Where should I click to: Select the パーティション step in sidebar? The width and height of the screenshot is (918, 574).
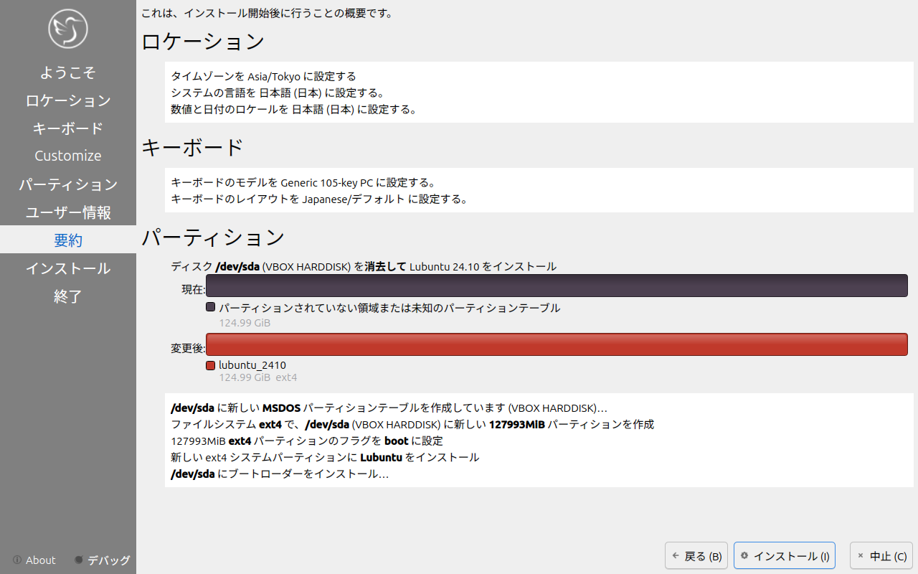coord(68,184)
